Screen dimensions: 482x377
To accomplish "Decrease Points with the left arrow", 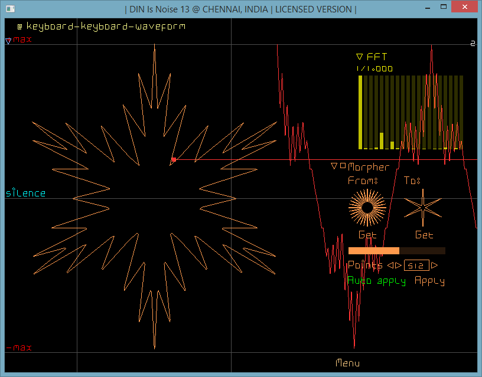I will [x=390, y=265].
